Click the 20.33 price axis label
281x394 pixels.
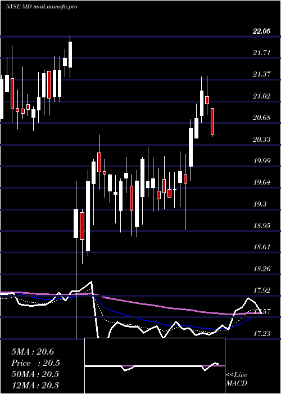coord(261,139)
